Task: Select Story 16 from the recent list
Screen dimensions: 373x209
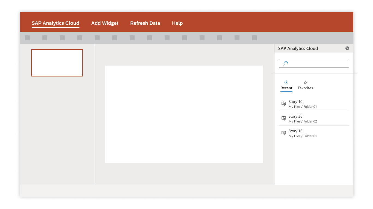Action: (314, 133)
